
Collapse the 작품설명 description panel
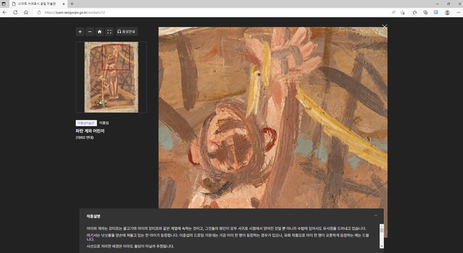(x=376, y=216)
